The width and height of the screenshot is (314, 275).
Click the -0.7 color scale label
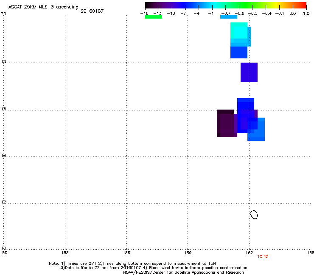[x=226, y=14]
